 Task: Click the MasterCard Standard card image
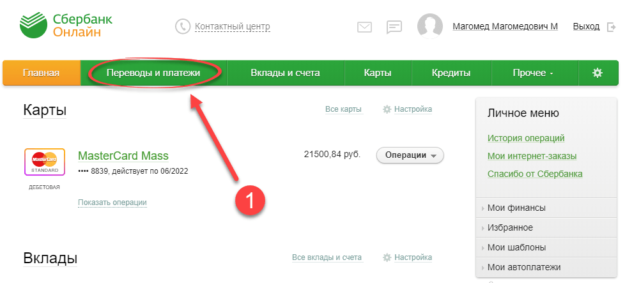click(45, 162)
